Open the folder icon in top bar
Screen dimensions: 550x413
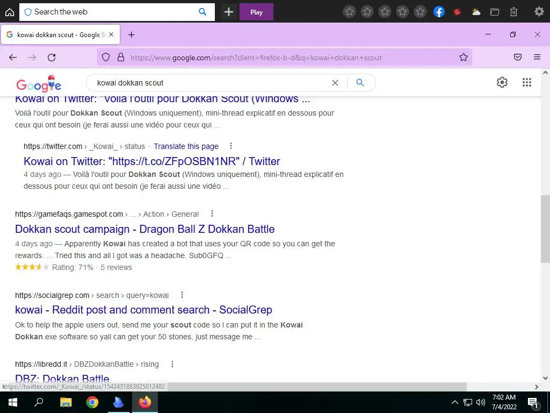click(495, 12)
